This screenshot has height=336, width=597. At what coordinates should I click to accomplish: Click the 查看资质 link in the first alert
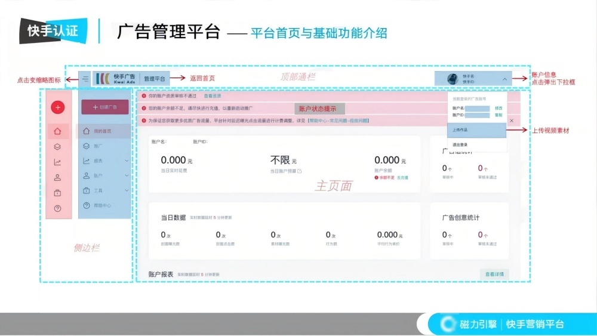[213, 96]
